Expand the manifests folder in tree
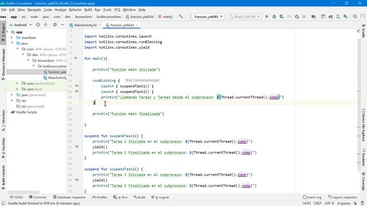367x206 pixels. [x=12, y=37]
